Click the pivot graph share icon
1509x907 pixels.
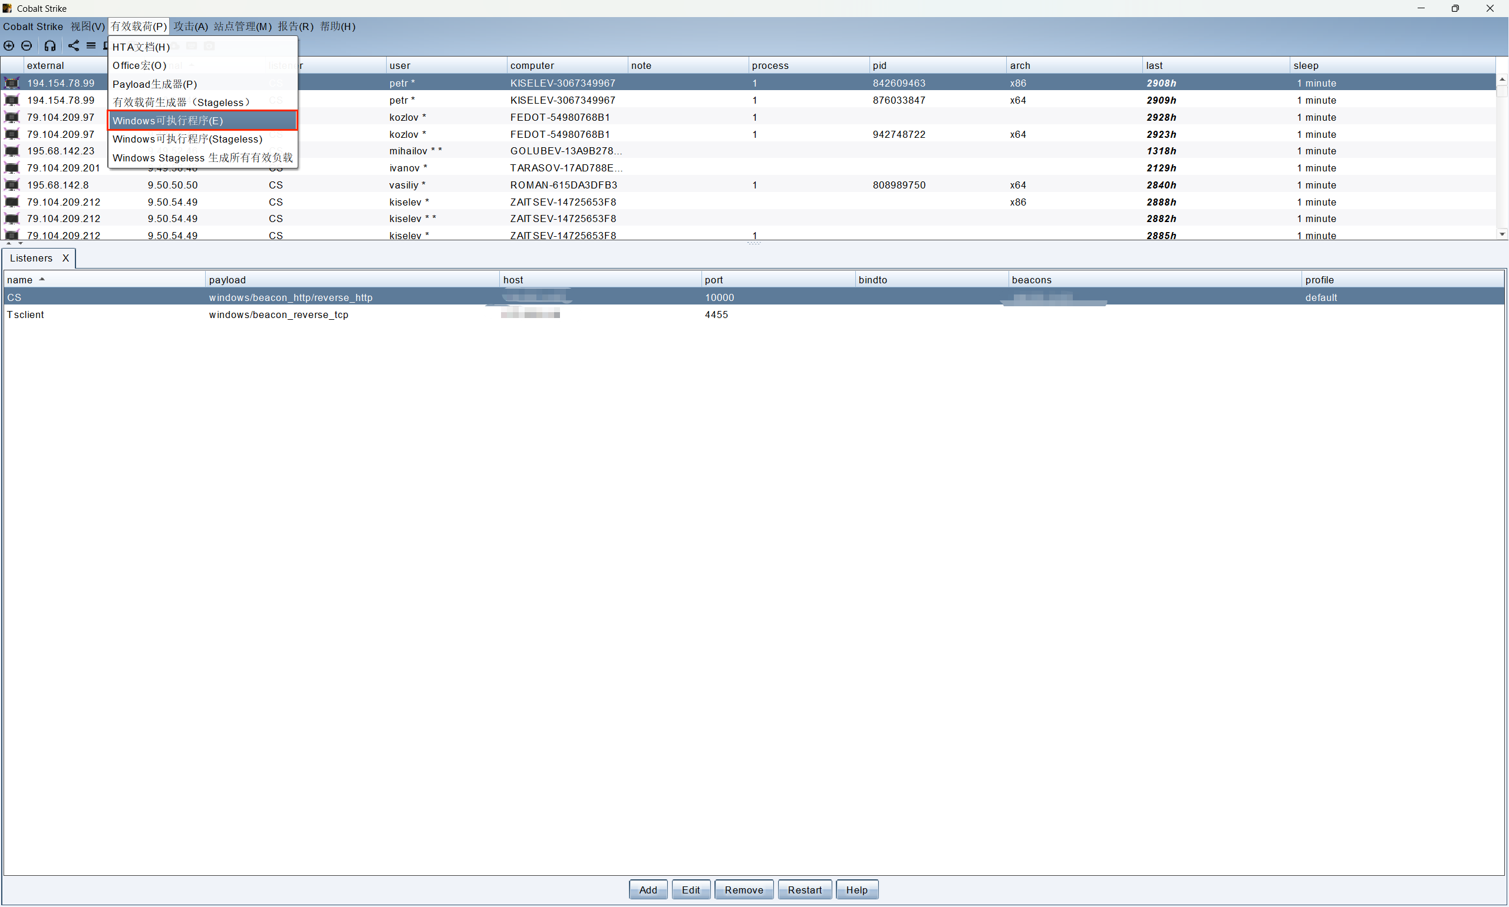[74, 46]
